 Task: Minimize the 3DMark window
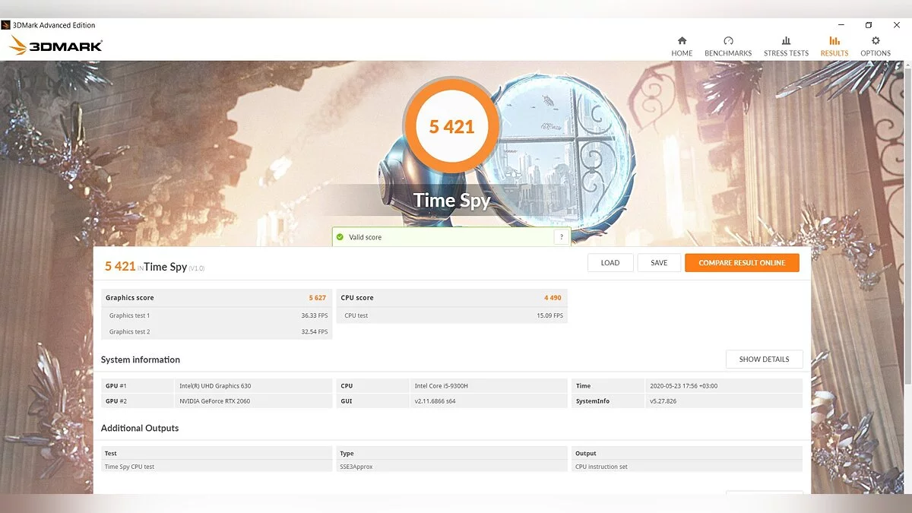pos(842,25)
